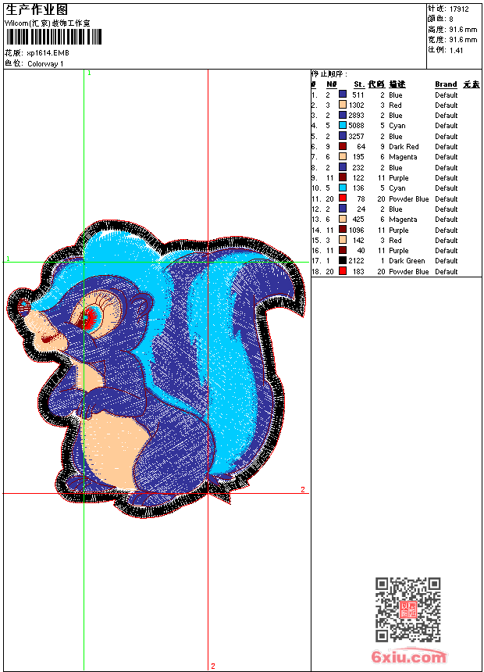Viewport: 484px width, 672px height.
Task: Select the cyan swatch in stop row 10
Action: click(343, 188)
